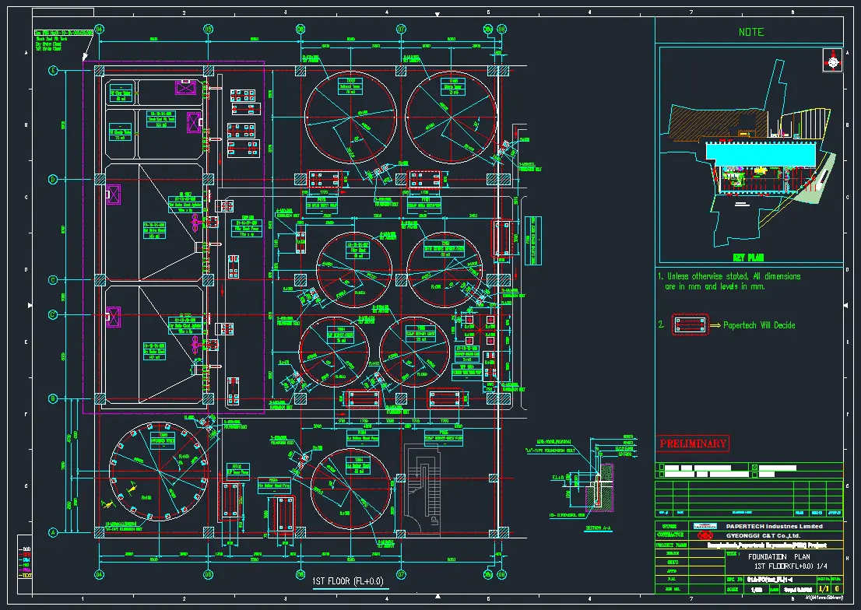Click grid bubble D on left axis

coord(53,179)
